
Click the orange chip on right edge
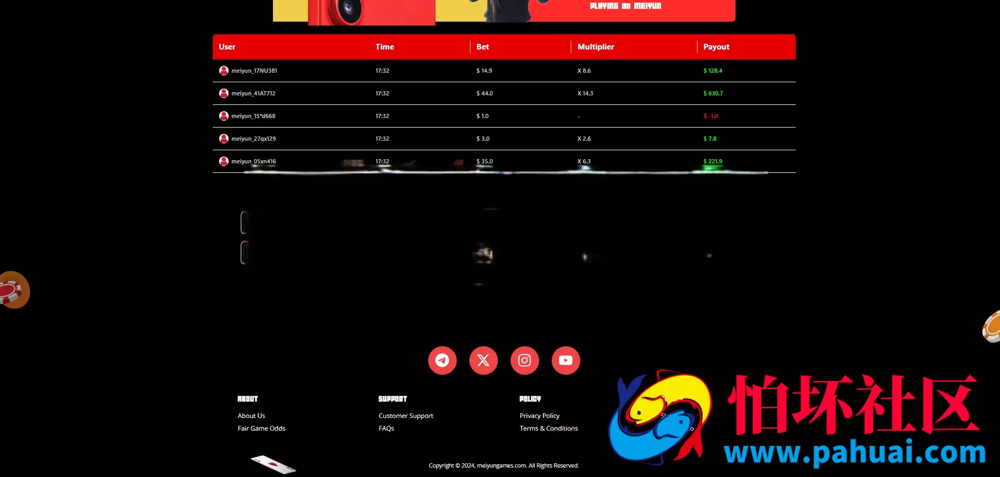pyautogui.click(x=992, y=327)
